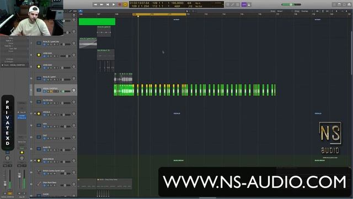
Task: Mute the VERB SIDE track
Action: click(48, 56)
